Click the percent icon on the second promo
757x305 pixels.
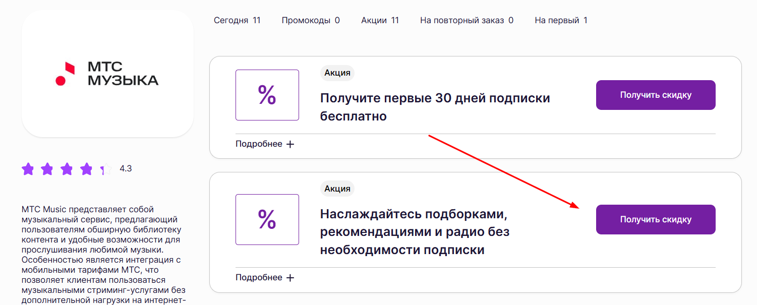tap(267, 219)
